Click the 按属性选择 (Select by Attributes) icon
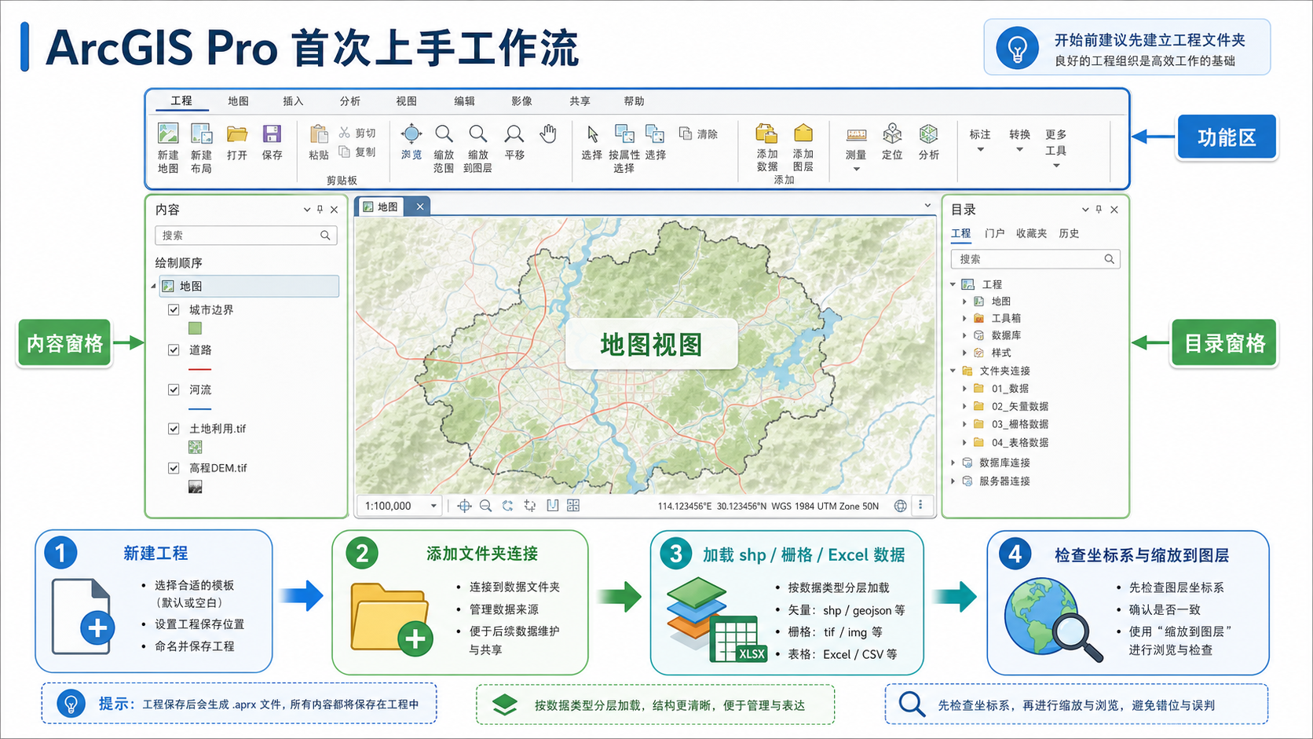1313x739 pixels. 624,134
